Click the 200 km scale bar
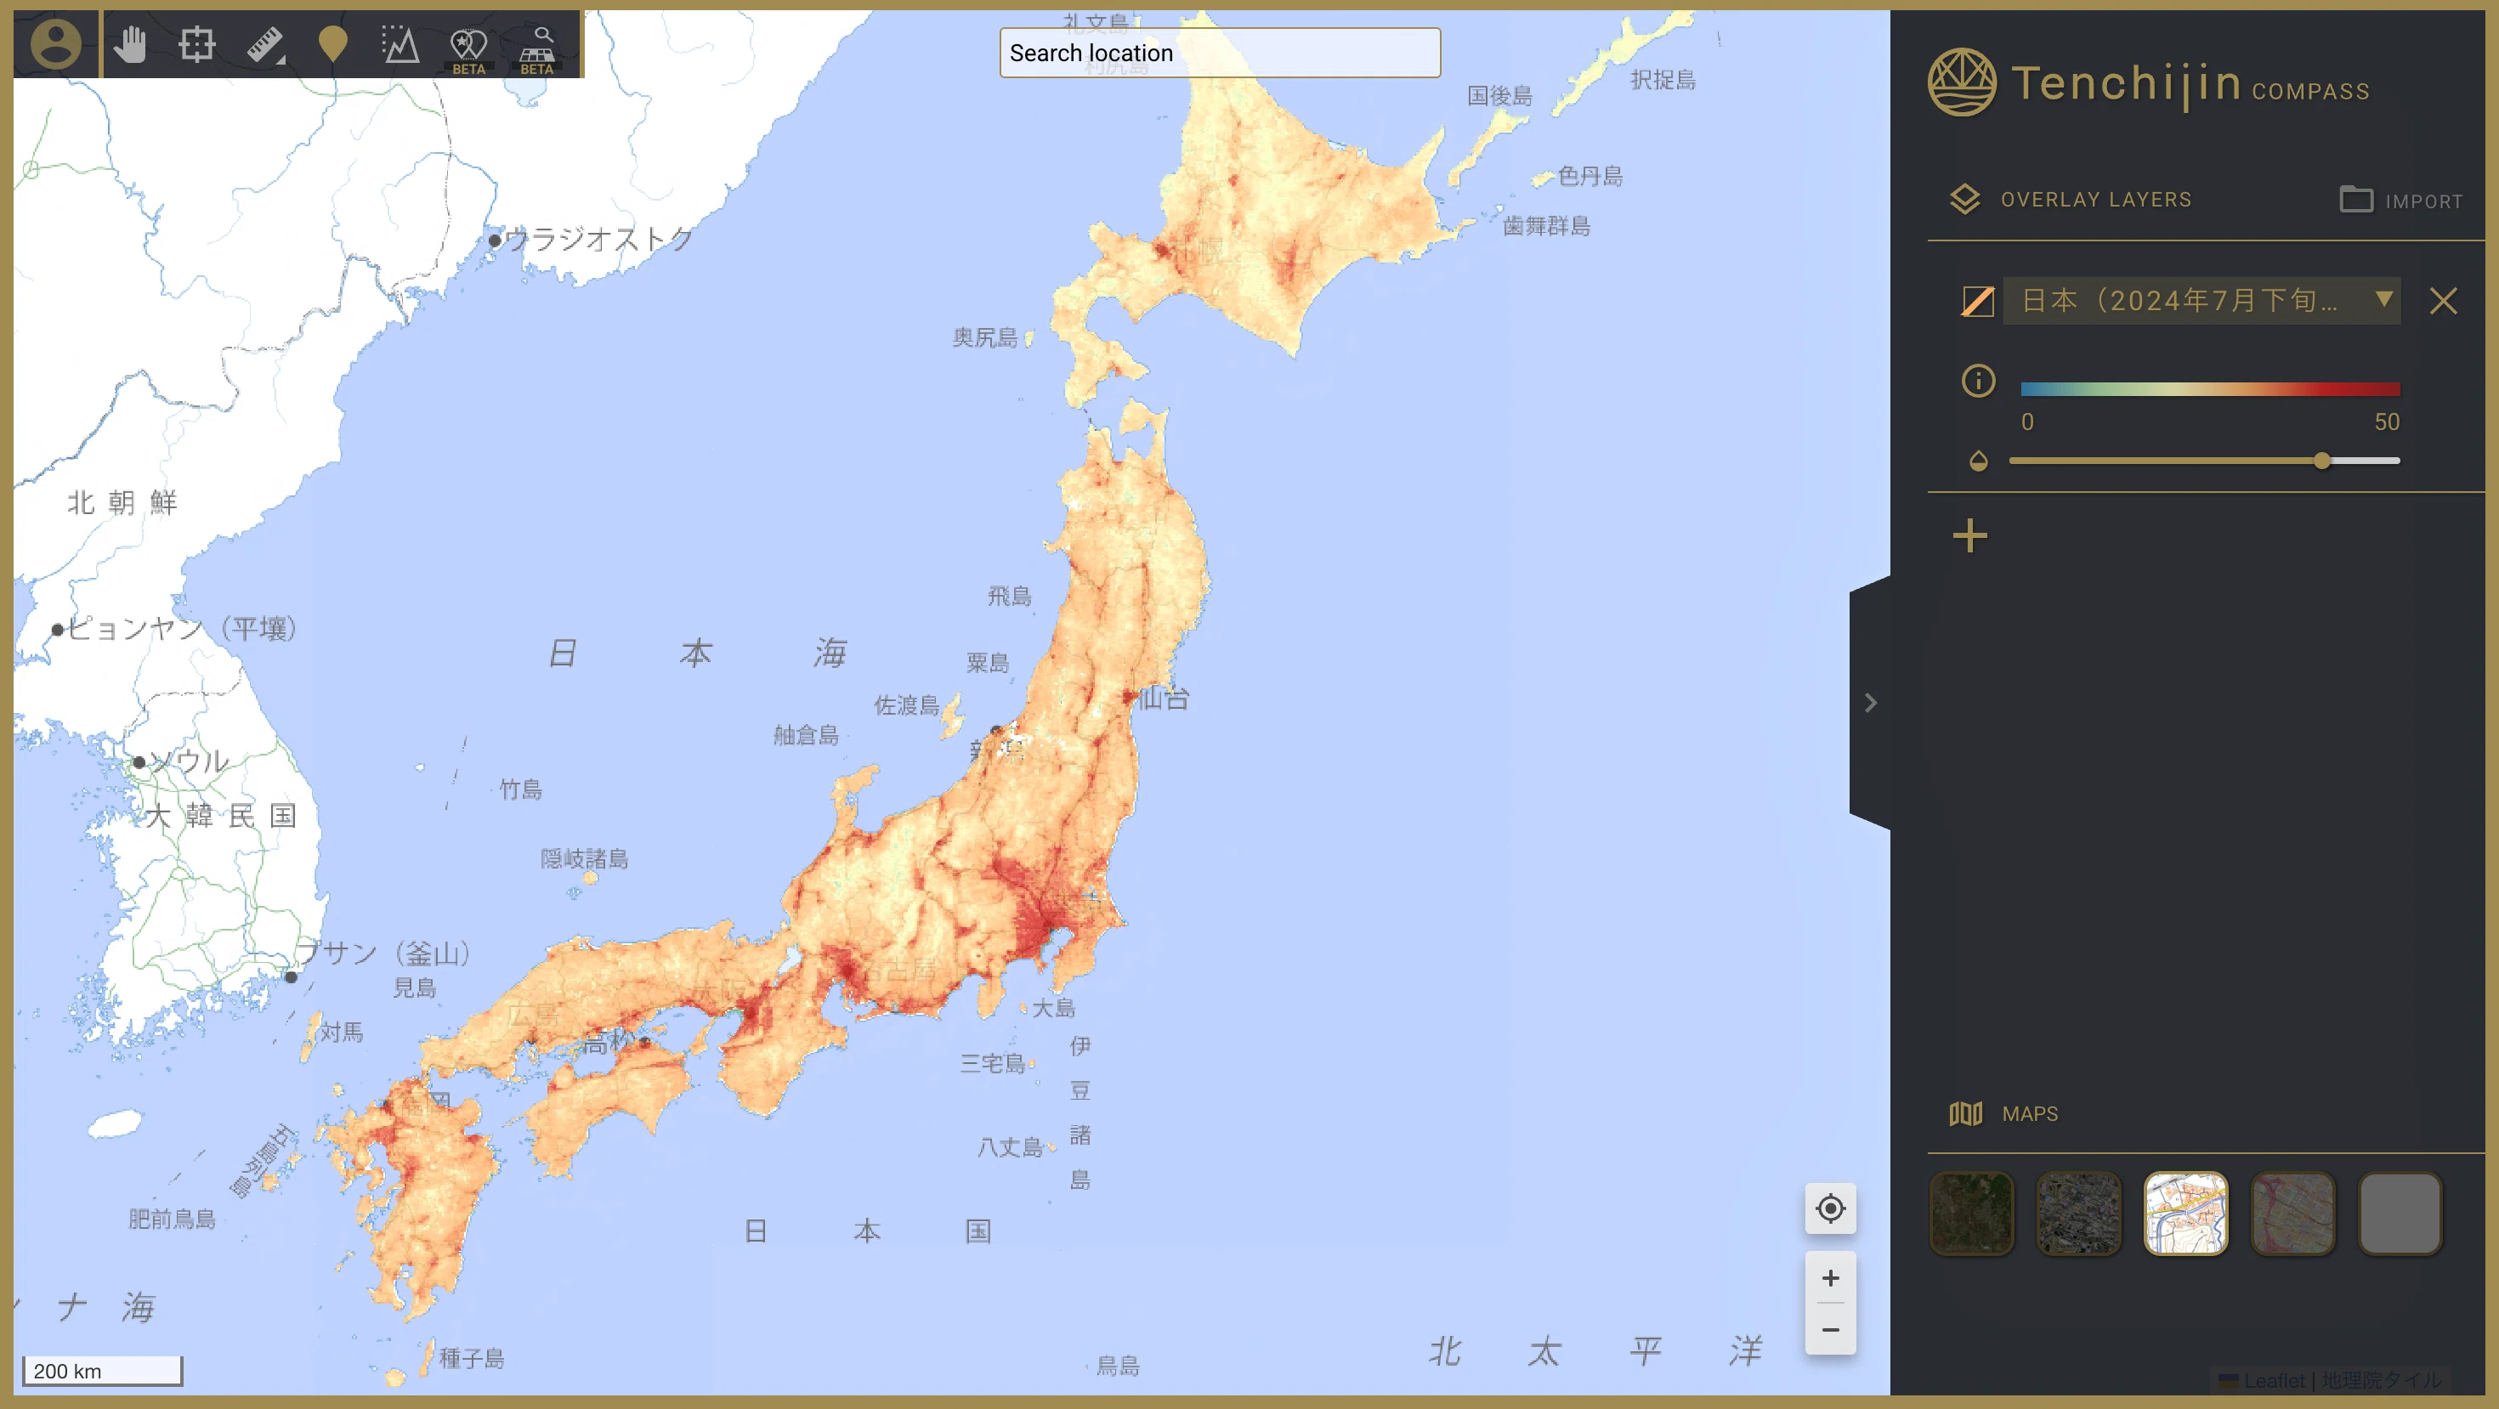The image size is (2499, 1409). point(102,1370)
